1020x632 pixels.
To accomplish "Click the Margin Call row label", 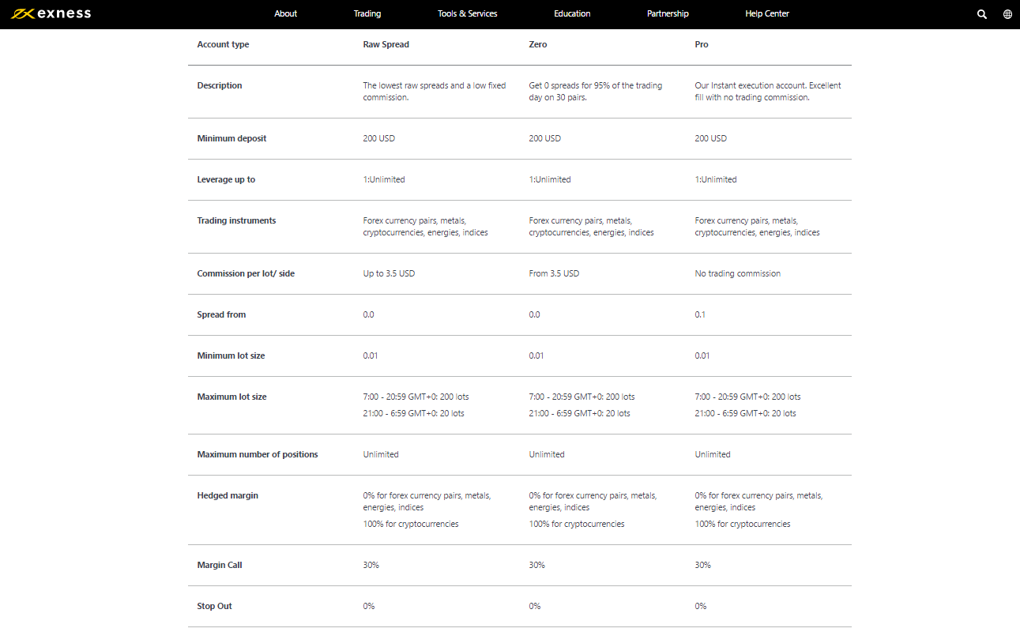I will tap(220, 565).
